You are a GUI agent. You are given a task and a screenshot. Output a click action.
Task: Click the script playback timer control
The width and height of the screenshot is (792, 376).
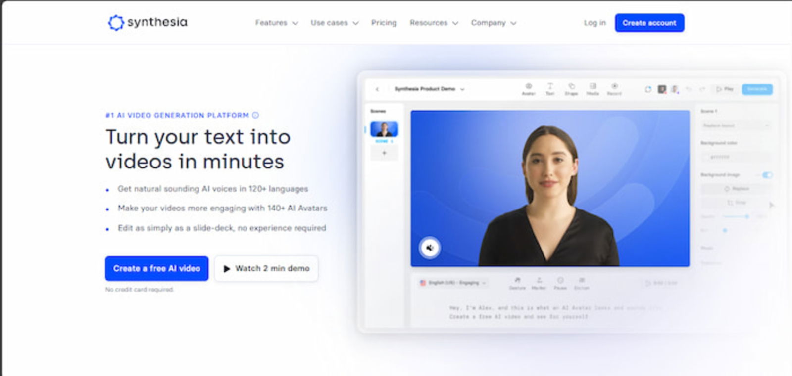point(661,283)
